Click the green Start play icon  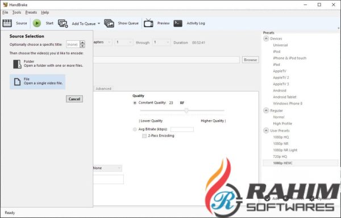click(37, 23)
